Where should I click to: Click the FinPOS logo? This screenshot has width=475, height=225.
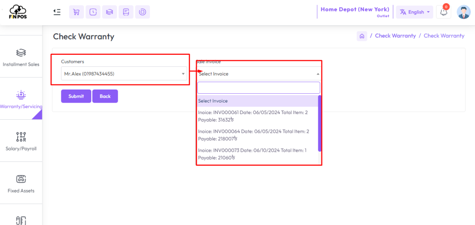pyautogui.click(x=18, y=12)
